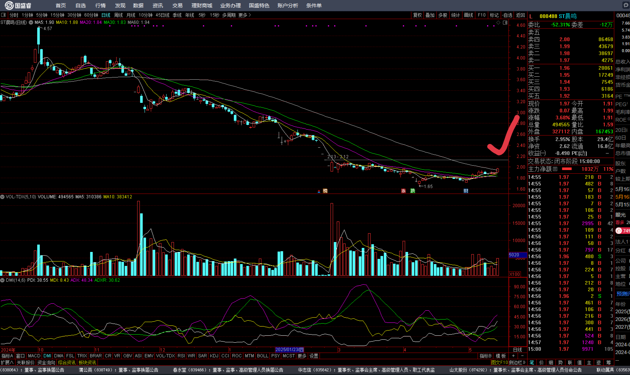Click the 主力净额 detail list icon
Screen dimensions: 630x375
pyautogui.click(x=555, y=169)
